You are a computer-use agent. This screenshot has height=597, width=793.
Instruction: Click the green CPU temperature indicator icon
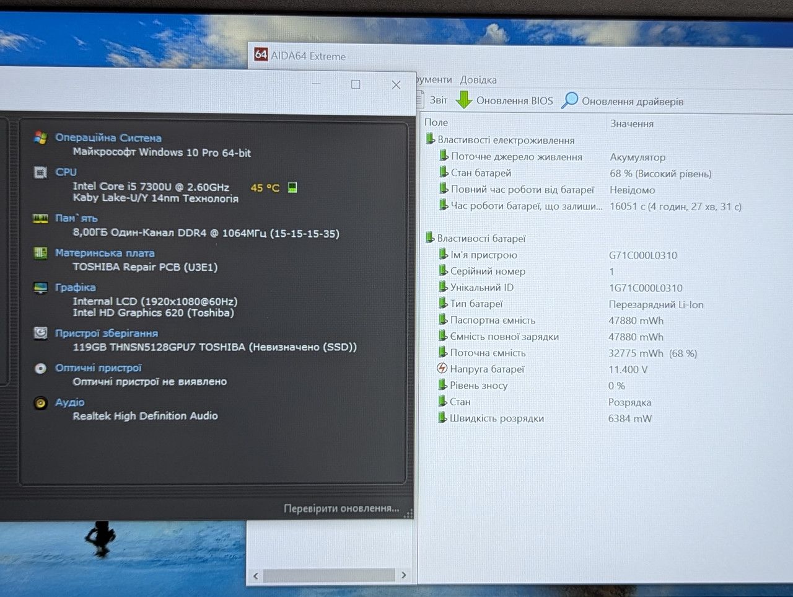point(292,187)
